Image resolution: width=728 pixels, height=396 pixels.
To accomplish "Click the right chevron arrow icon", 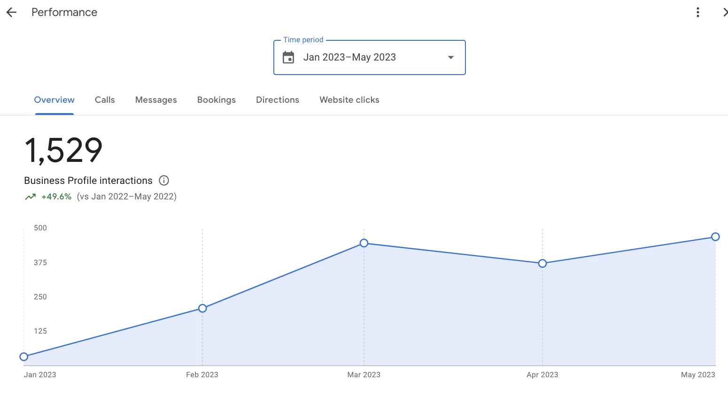I will click(x=724, y=13).
